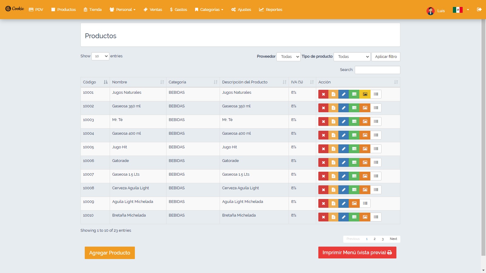Sort by the IVA (%) column header

click(x=302, y=82)
